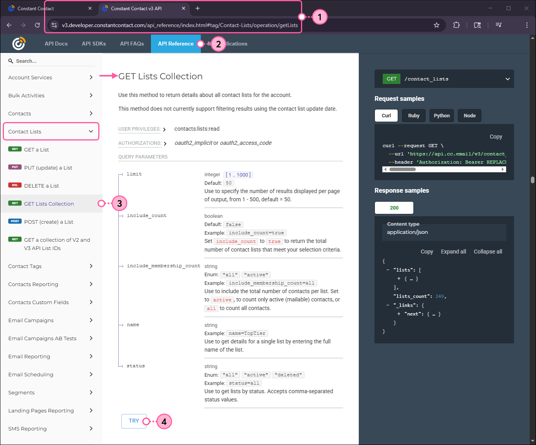Click the PUT badge beside update a List
The width and height of the screenshot is (536, 445).
tap(15, 167)
